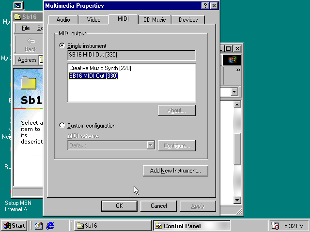Click the Apply button
The width and height of the screenshot is (310, 232).
pyautogui.click(x=198, y=206)
